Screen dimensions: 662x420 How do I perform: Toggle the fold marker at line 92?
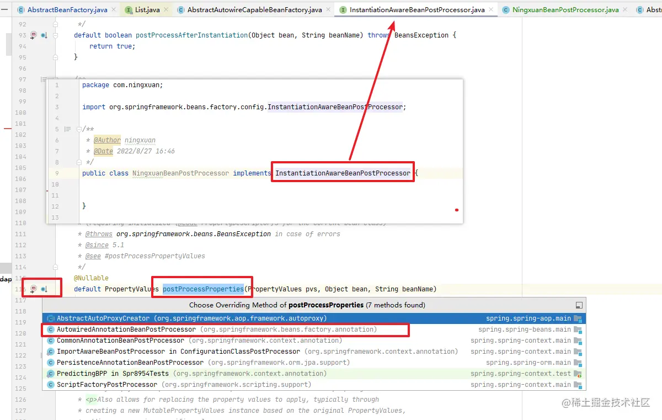56,24
